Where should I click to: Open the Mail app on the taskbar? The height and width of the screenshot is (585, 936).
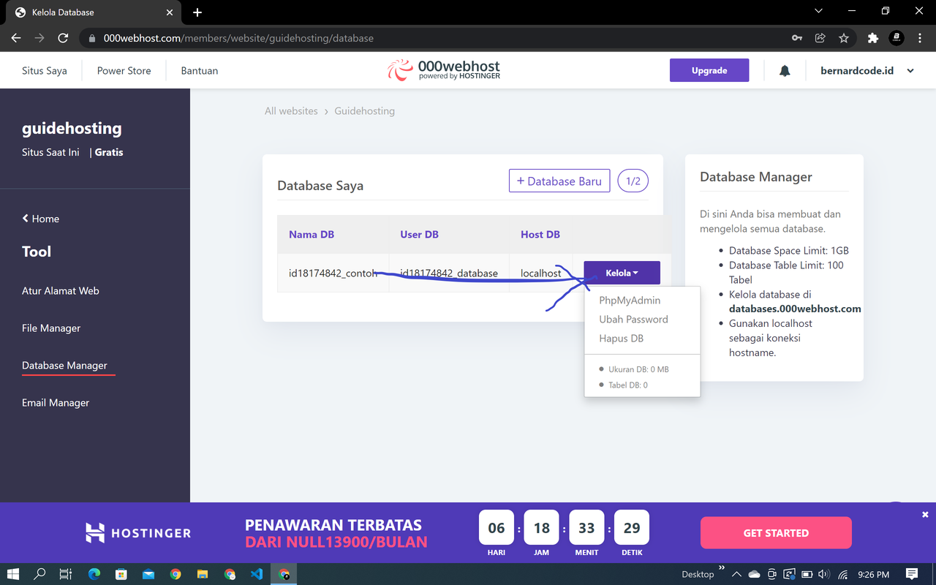coord(148,574)
